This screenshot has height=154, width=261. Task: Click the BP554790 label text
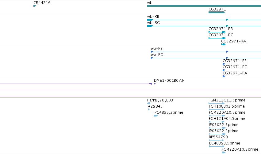click(x=218, y=137)
